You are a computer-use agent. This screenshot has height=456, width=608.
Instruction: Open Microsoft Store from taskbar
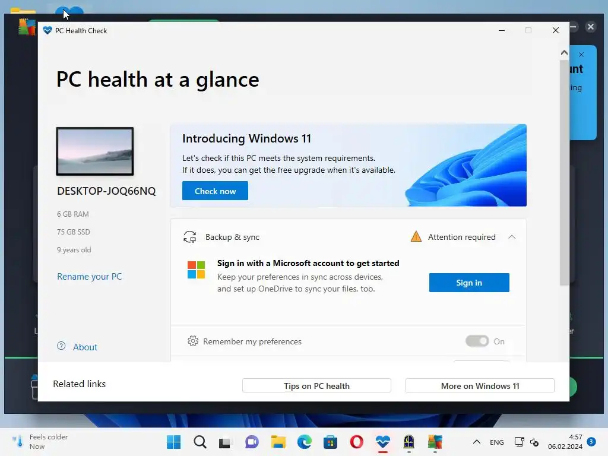(x=330, y=442)
